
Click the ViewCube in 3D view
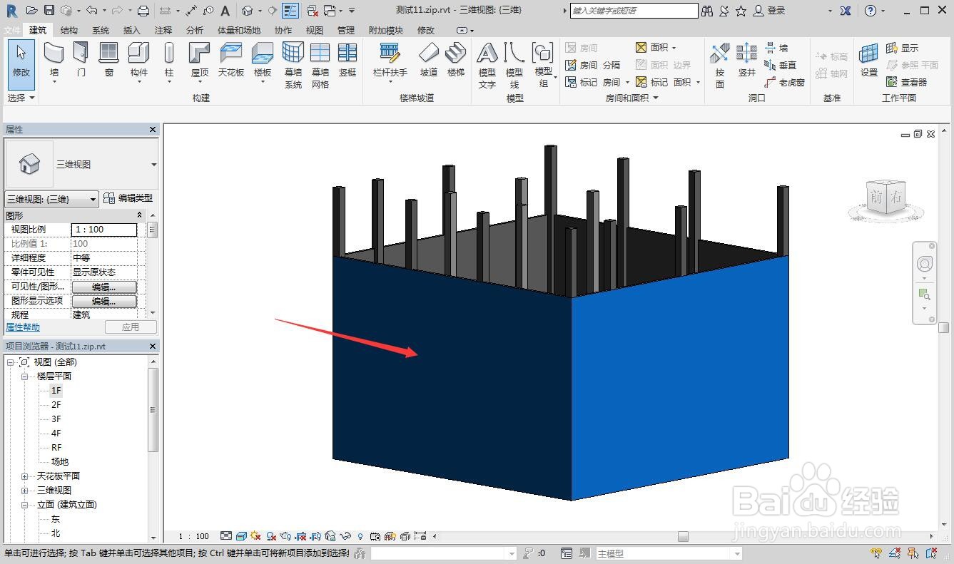[x=886, y=199]
